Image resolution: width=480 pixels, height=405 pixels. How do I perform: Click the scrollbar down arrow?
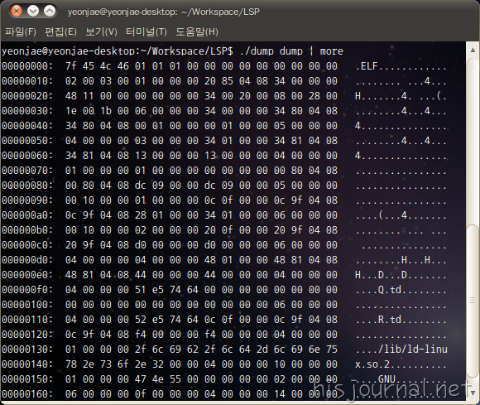(473, 393)
